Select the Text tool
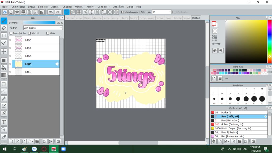Viewport: 272px width, 153px height. tap(4, 122)
